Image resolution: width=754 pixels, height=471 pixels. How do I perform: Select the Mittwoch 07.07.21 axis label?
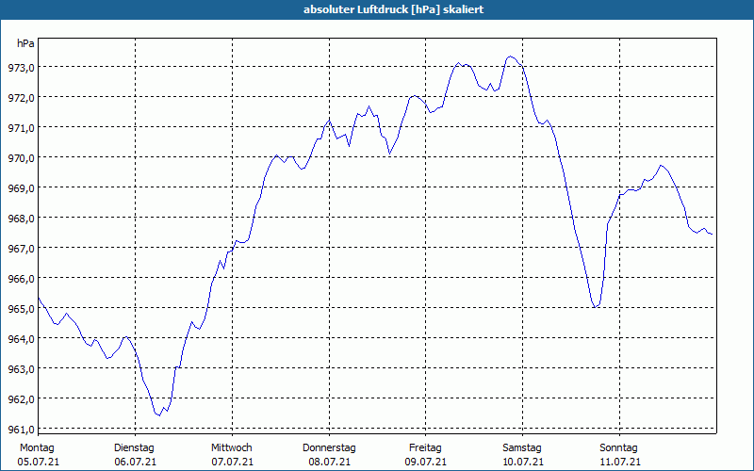(x=232, y=455)
